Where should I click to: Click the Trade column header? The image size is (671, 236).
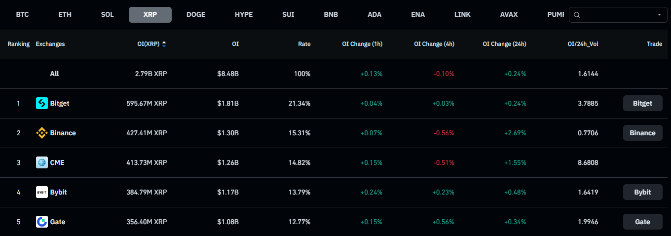654,44
